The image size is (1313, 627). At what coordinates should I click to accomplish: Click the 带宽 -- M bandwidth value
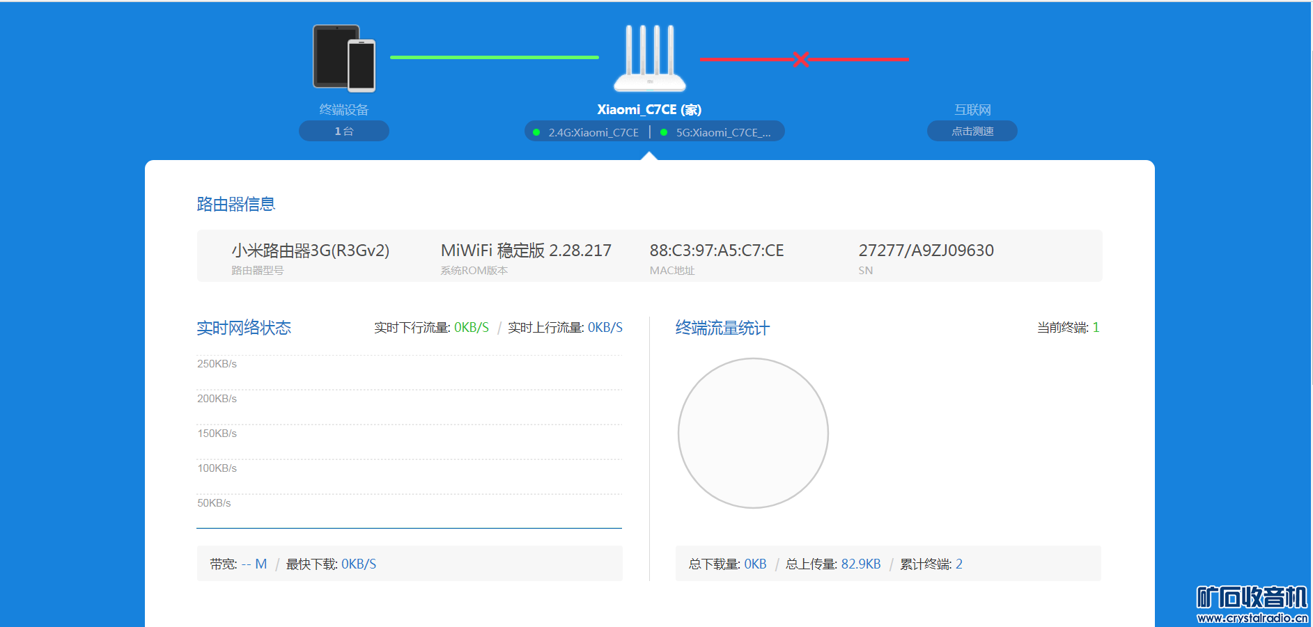pyautogui.click(x=254, y=564)
